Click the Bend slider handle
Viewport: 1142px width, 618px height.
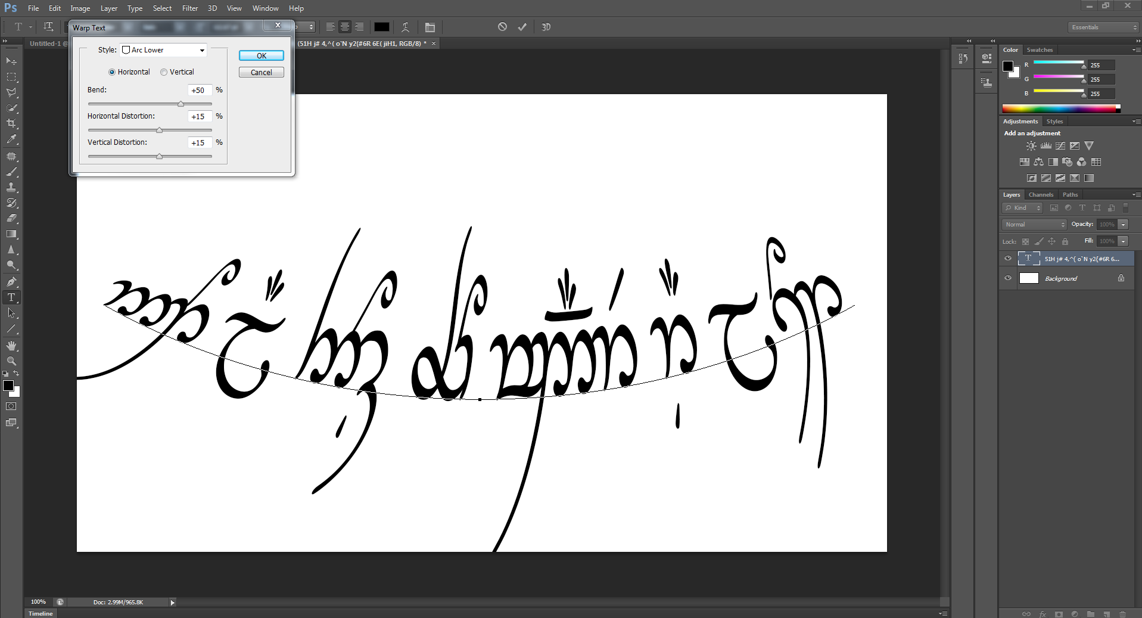tap(181, 104)
